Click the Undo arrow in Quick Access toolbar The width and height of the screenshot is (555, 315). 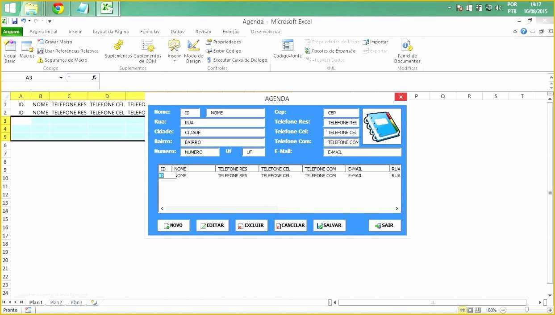click(x=23, y=21)
